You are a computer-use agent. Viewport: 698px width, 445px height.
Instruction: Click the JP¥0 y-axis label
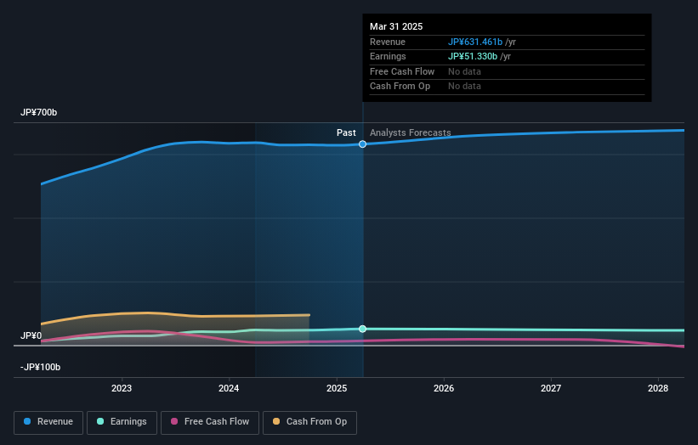click(31, 335)
